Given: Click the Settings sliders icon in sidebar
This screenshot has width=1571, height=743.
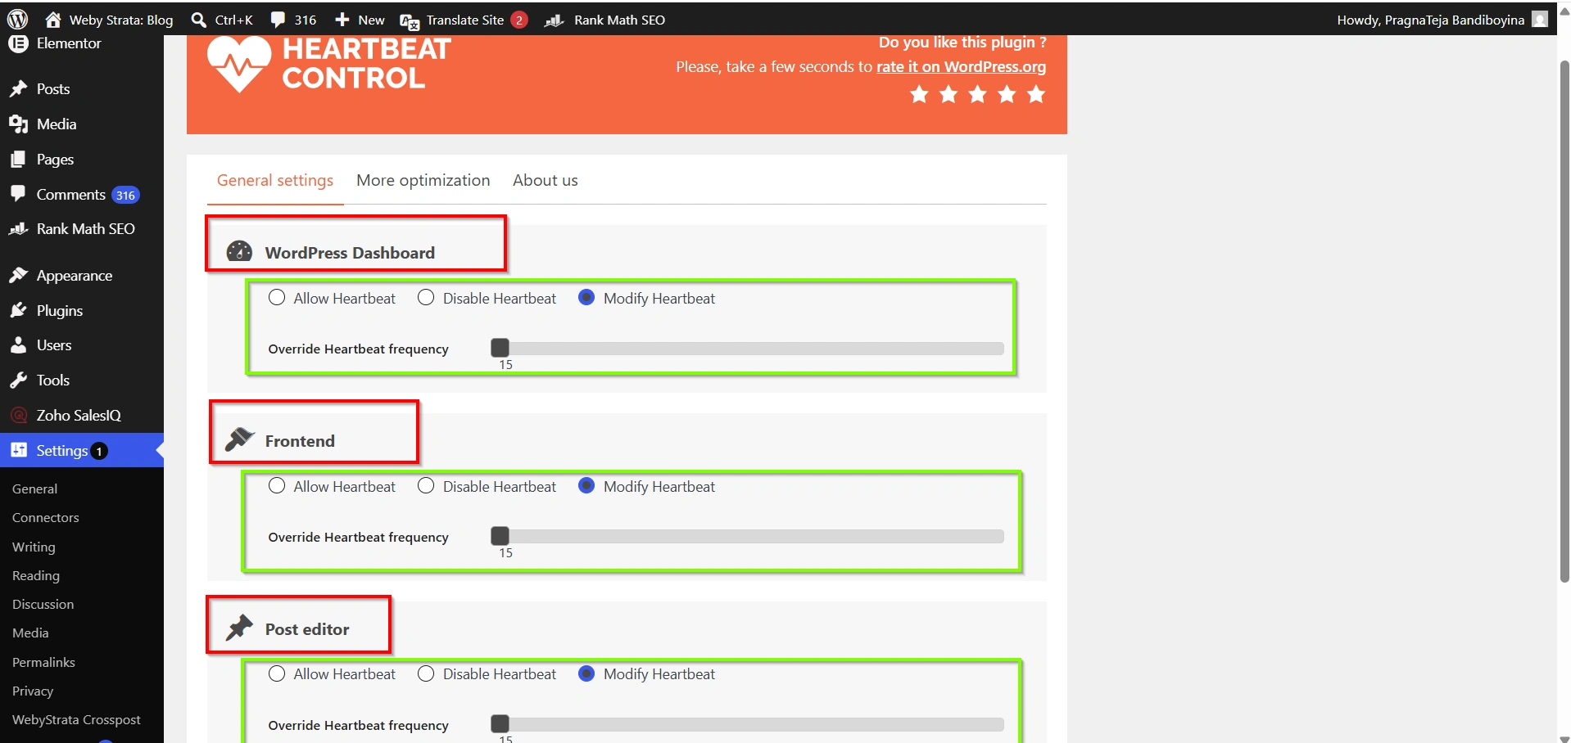Looking at the screenshot, I should pos(18,450).
